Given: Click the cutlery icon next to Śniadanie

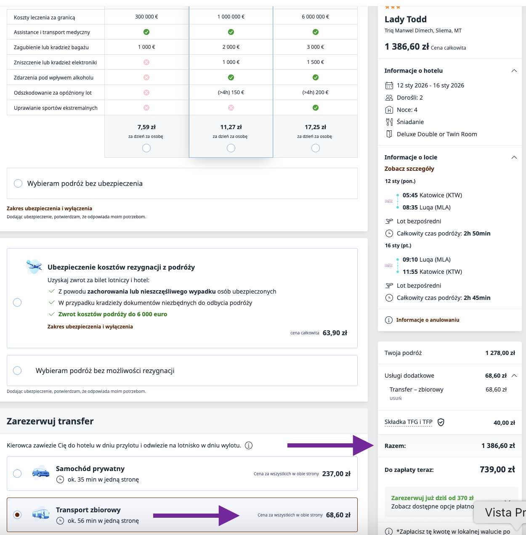Looking at the screenshot, I should pos(389,122).
